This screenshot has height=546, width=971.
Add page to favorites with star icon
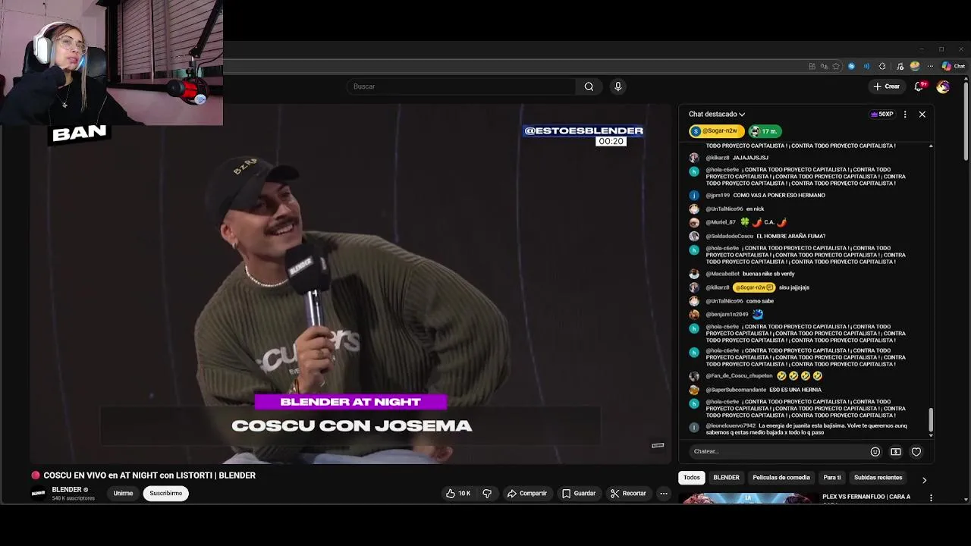(x=836, y=66)
